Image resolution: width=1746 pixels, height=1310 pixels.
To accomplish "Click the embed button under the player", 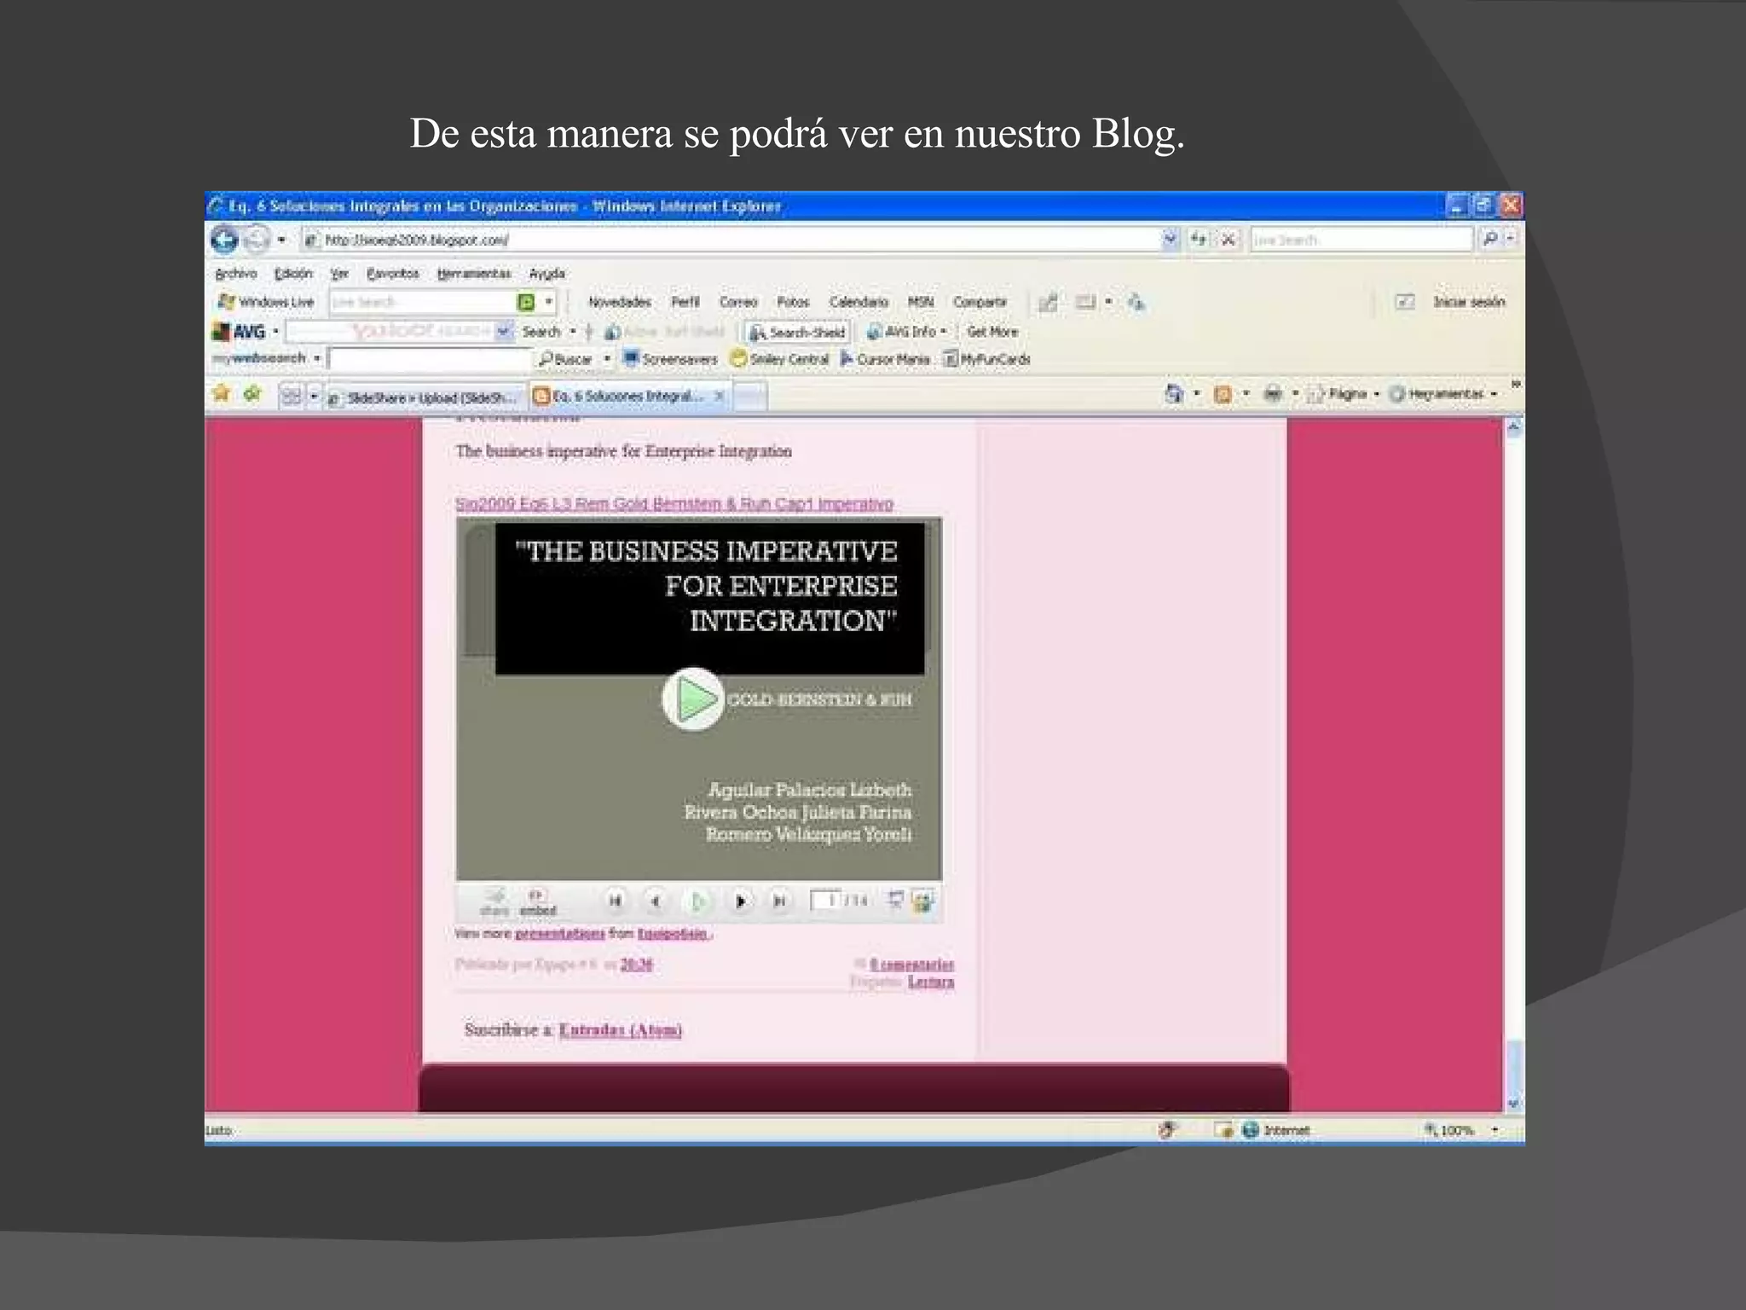I will (x=538, y=902).
